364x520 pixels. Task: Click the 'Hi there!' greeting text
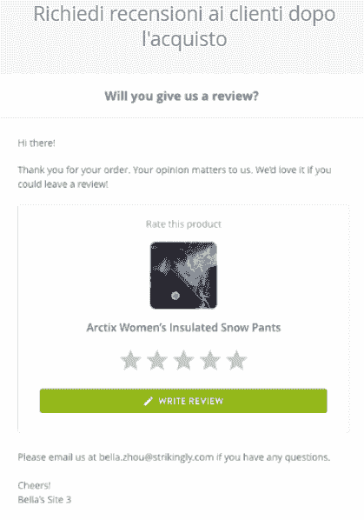pyautogui.click(x=36, y=143)
